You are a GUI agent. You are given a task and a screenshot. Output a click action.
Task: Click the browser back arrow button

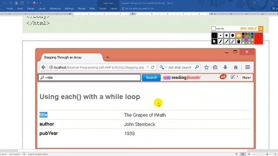coord(43,67)
